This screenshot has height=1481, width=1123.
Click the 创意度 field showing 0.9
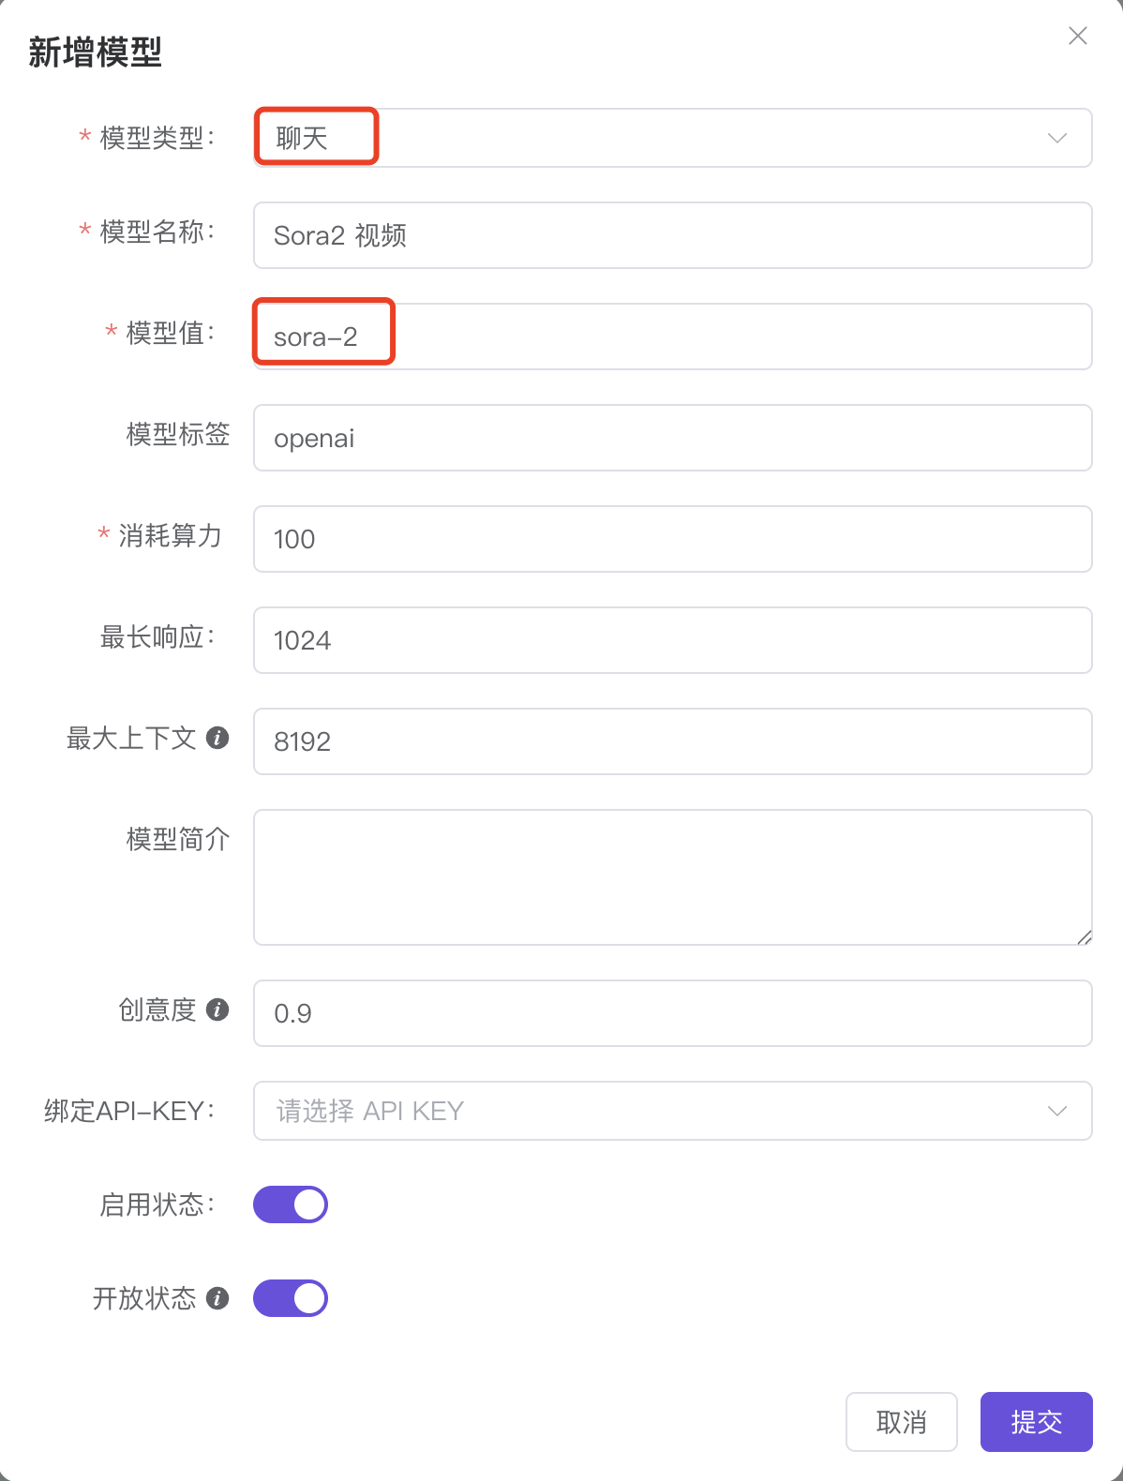click(x=672, y=1013)
